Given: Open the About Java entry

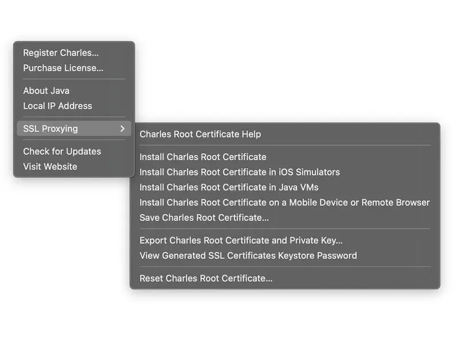Looking at the screenshot, I should (x=46, y=91).
